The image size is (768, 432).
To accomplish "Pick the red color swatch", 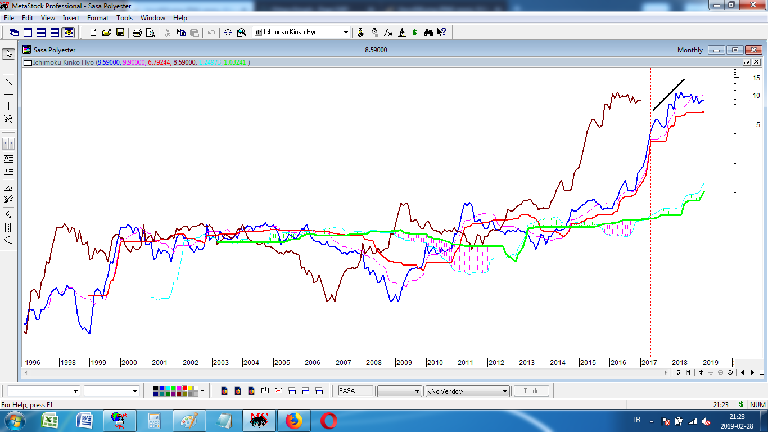I will (x=184, y=388).
